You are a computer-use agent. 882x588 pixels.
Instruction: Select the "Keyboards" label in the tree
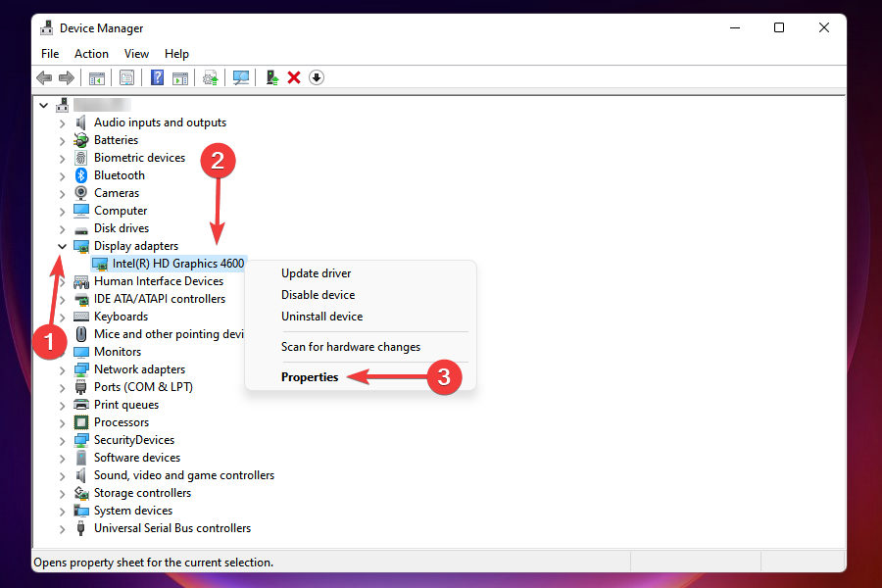tap(121, 317)
